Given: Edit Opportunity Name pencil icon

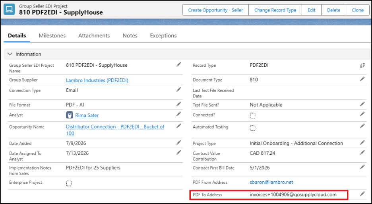Looking at the screenshot, I should click(178, 126).
